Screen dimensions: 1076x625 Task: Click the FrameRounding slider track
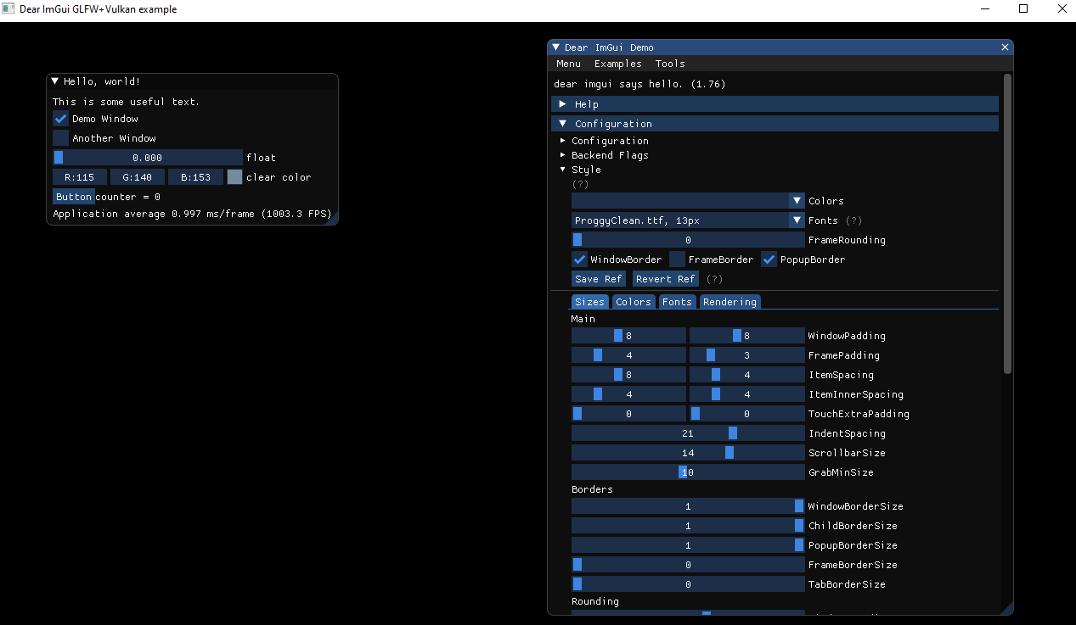coord(688,239)
